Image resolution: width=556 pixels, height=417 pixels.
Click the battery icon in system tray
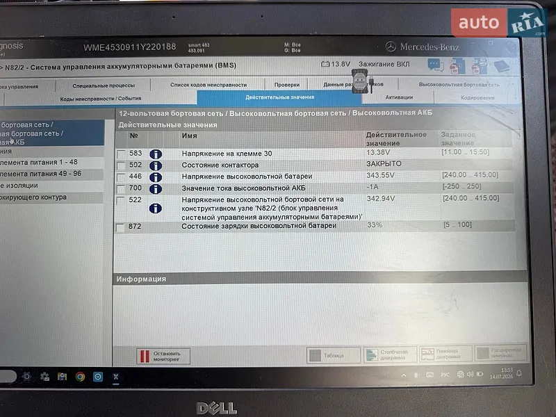click(480, 374)
